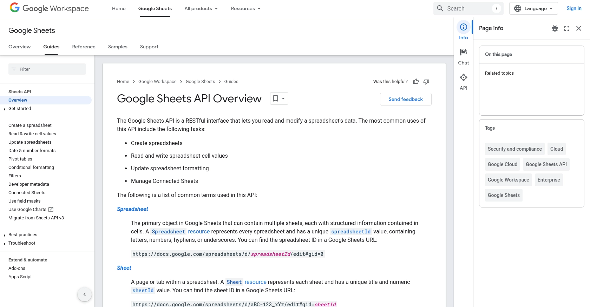
Task: Open the Resources dropdown
Action: [x=246, y=8]
